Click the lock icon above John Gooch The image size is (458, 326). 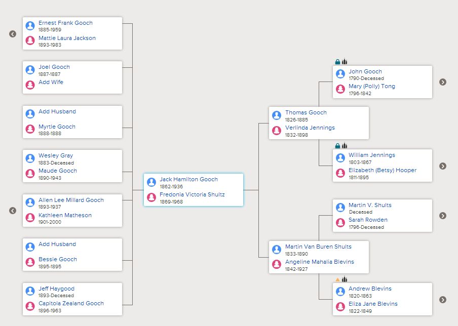click(337, 62)
